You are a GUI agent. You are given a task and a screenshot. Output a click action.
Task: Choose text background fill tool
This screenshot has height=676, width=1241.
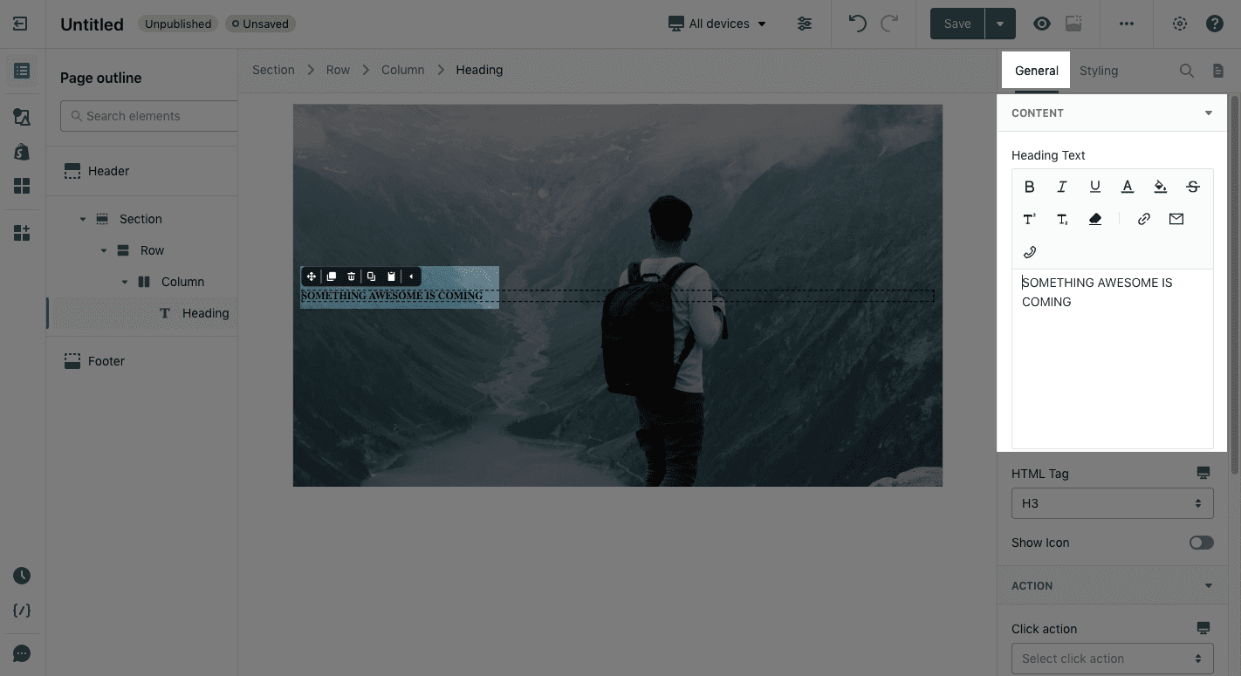coord(1160,186)
